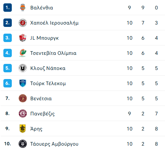Click the Aris yellow shield logo

click(x=23, y=128)
